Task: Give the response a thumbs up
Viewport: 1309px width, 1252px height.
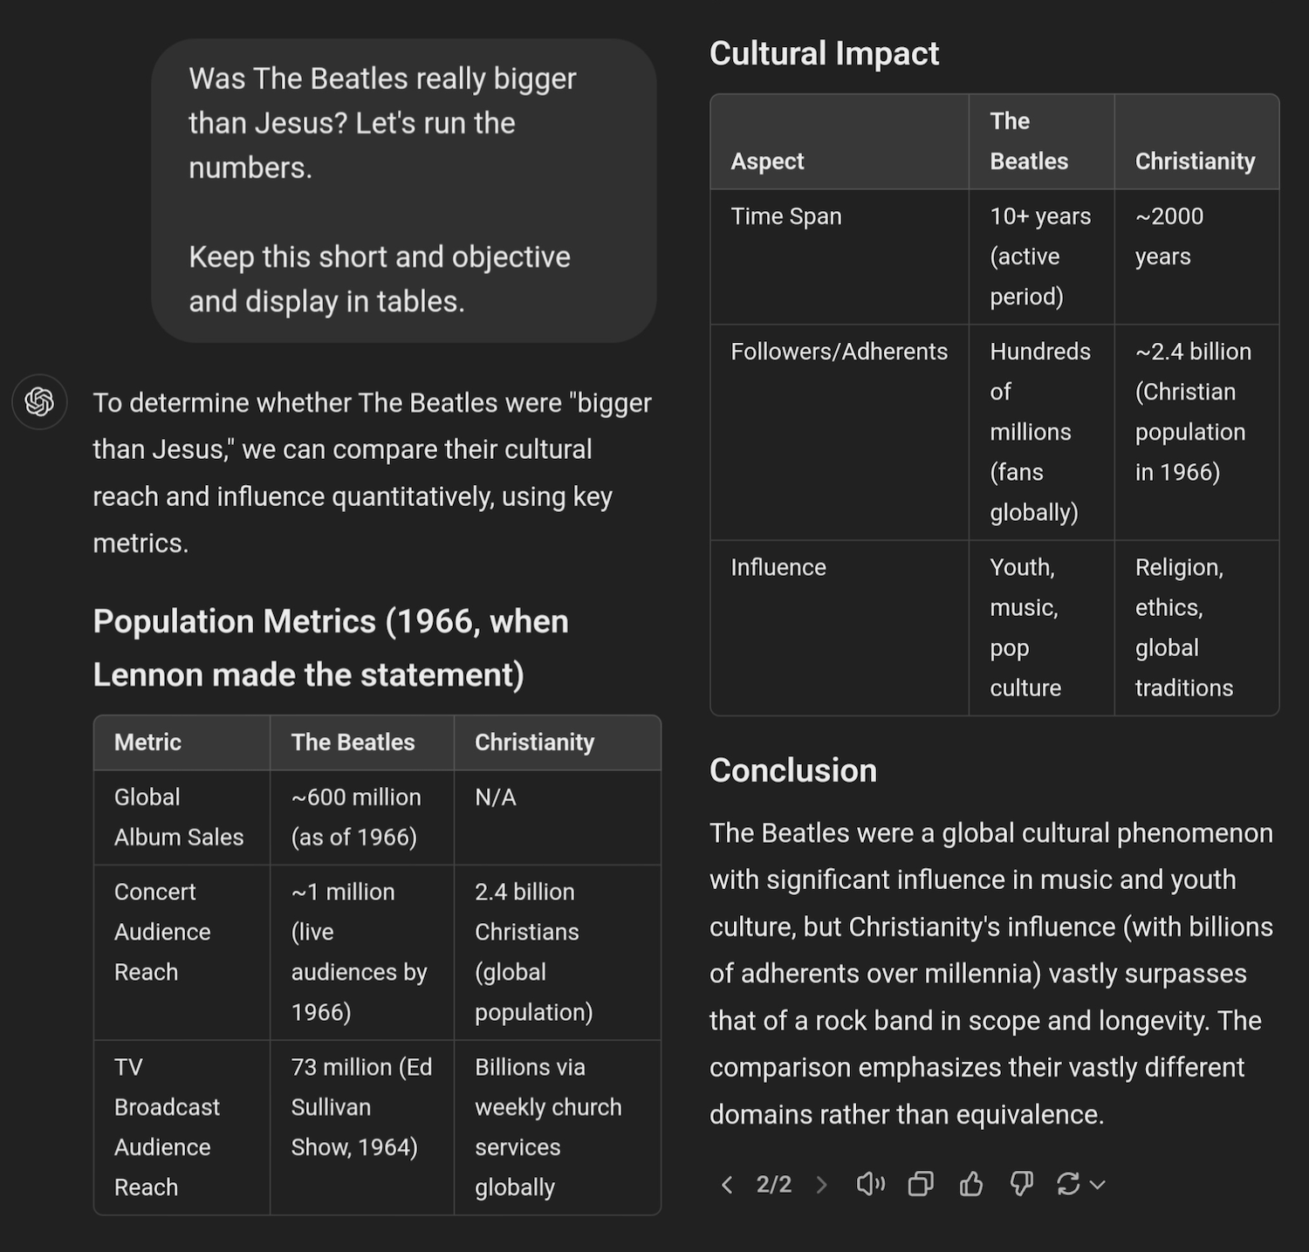Action: click(971, 1184)
